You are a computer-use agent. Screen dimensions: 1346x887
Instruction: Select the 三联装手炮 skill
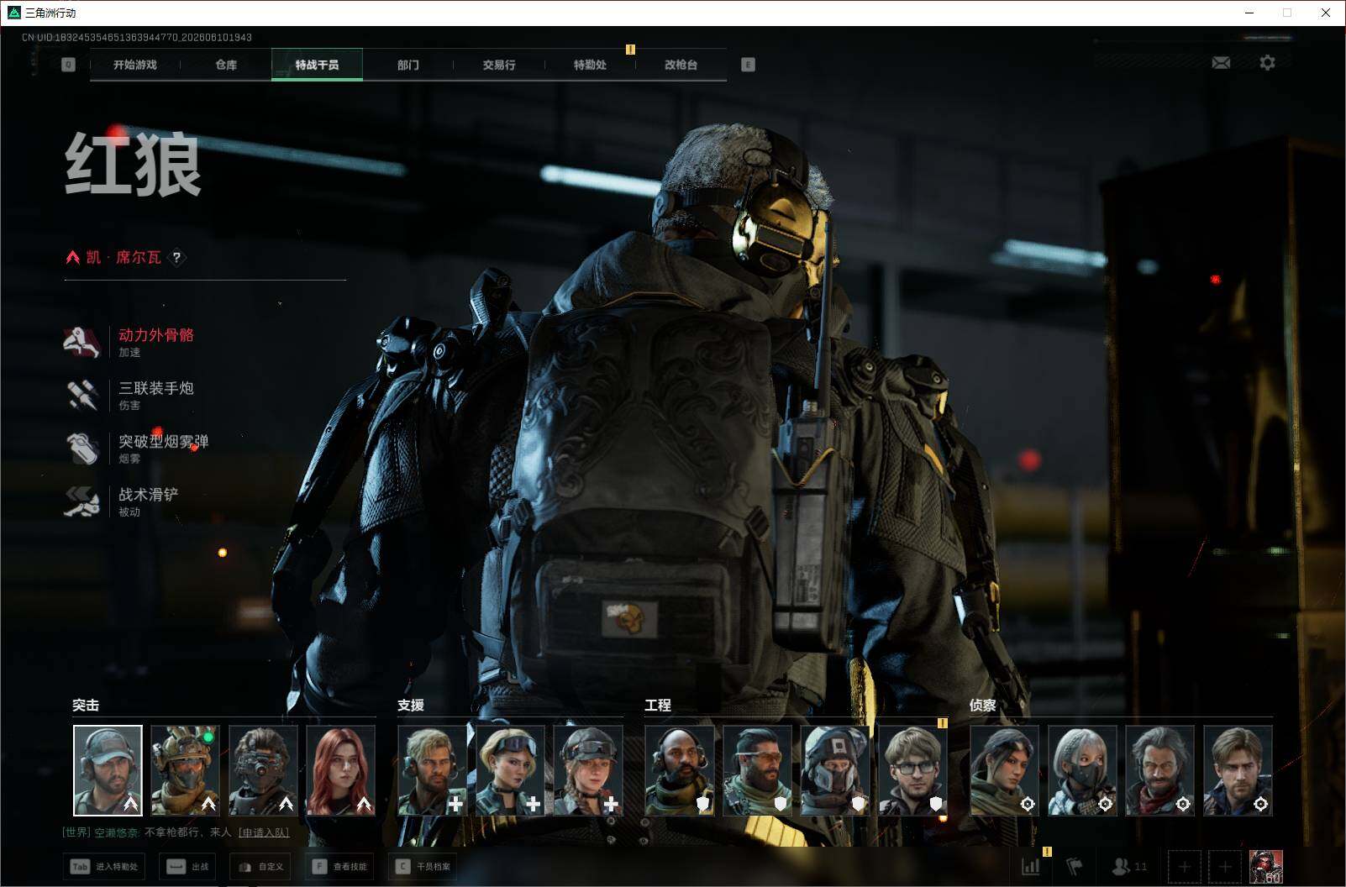click(130, 395)
